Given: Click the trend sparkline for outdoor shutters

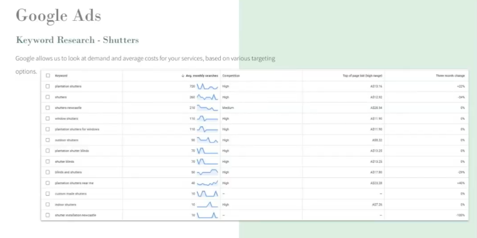Looking at the screenshot, I should click(x=207, y=140).
